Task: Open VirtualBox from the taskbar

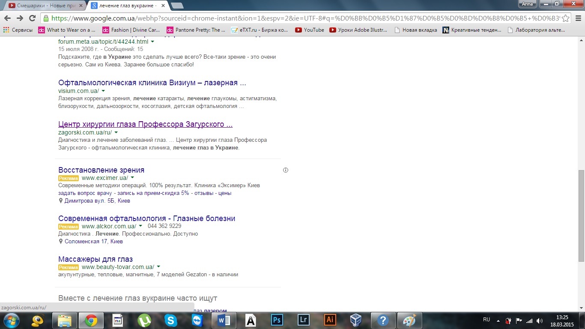Action: click(356, 320)
